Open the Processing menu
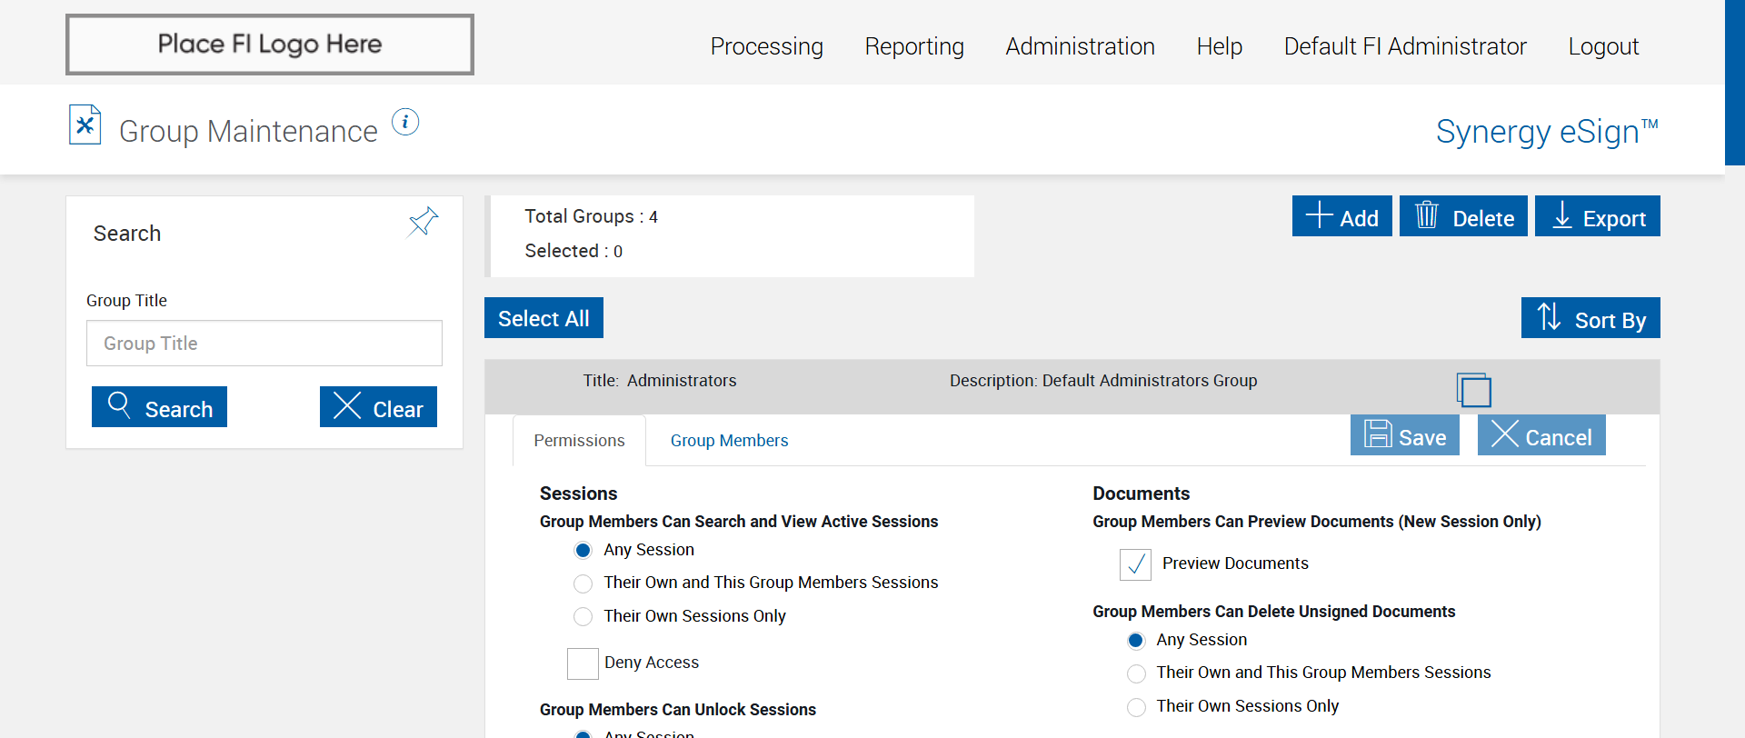 click(766, 46)
